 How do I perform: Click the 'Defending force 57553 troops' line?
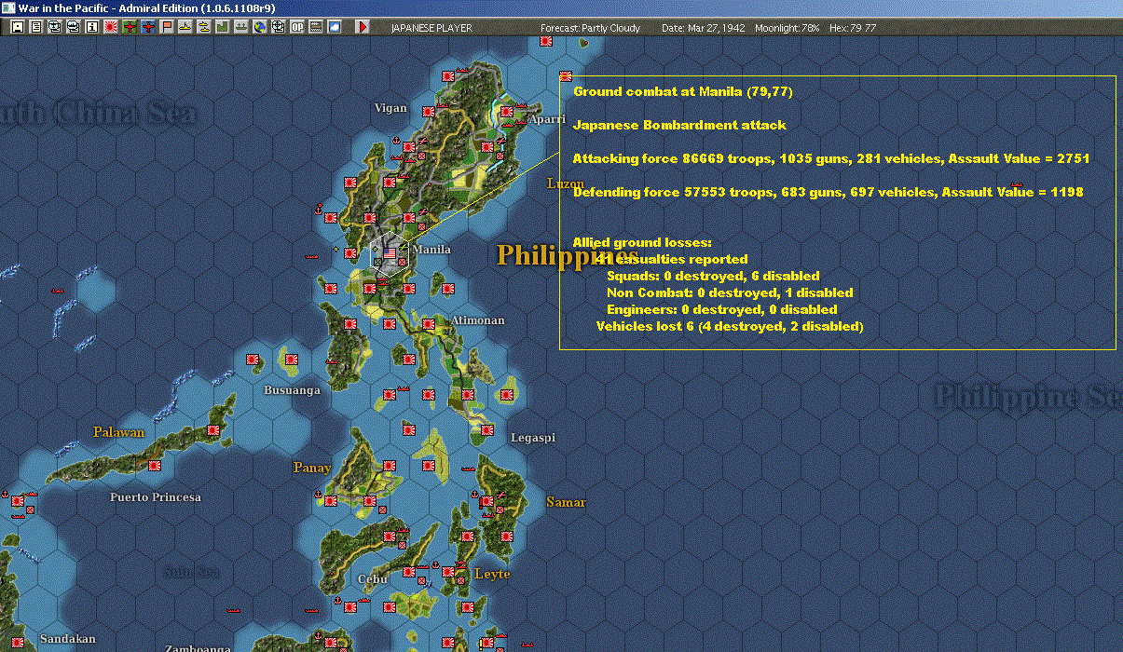pos(828,192)
